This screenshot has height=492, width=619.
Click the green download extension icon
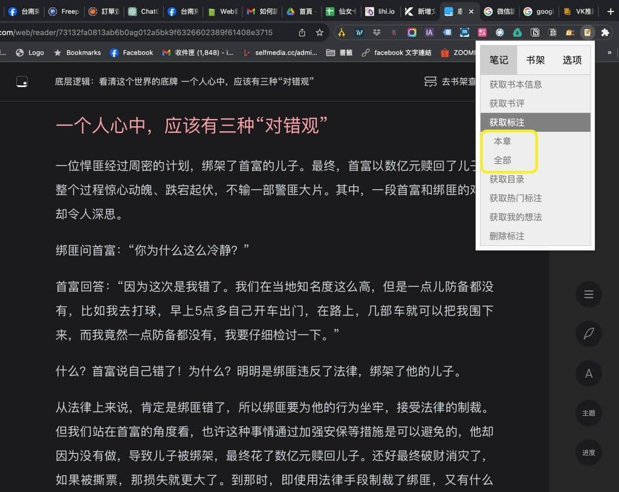pyautogui.click(x=517, y=33)
